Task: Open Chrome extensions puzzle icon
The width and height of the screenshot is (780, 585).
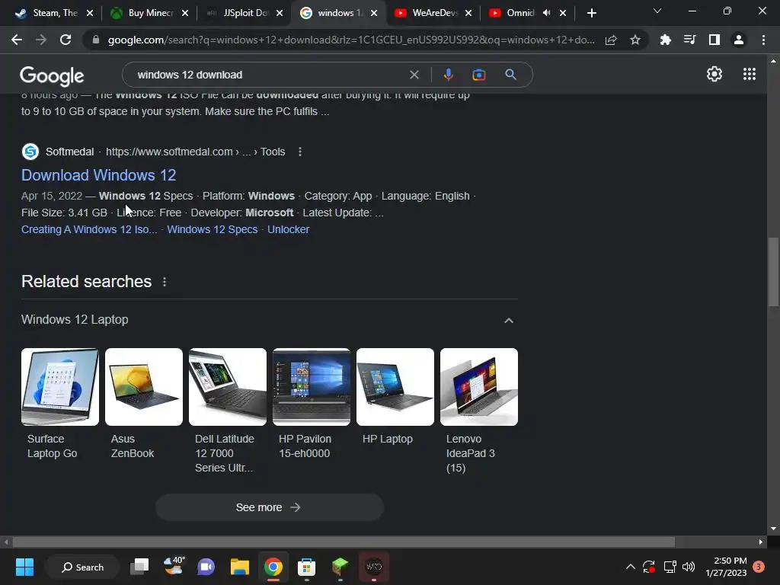Action: [x=665, y=40]
